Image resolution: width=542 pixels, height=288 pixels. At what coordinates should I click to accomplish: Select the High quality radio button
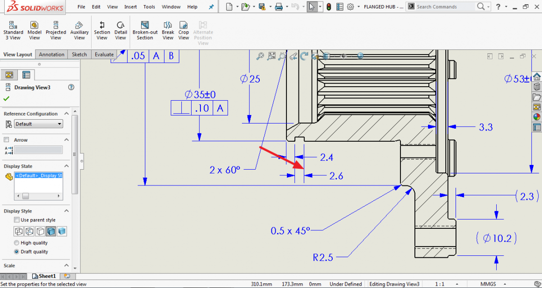pos(16,243)
